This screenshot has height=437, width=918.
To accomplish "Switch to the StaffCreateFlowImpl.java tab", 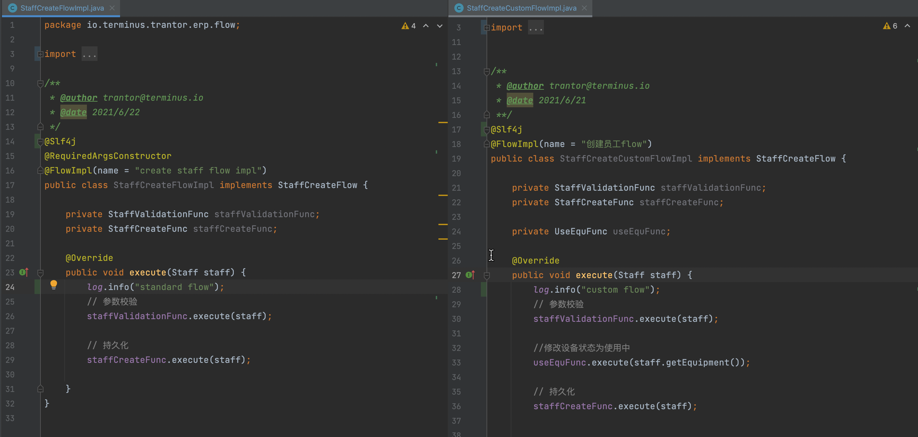I will click(x=61, y=8).
